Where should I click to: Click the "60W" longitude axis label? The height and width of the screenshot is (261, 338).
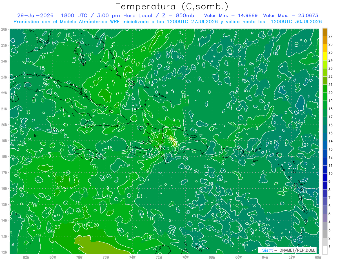point(318,257)
